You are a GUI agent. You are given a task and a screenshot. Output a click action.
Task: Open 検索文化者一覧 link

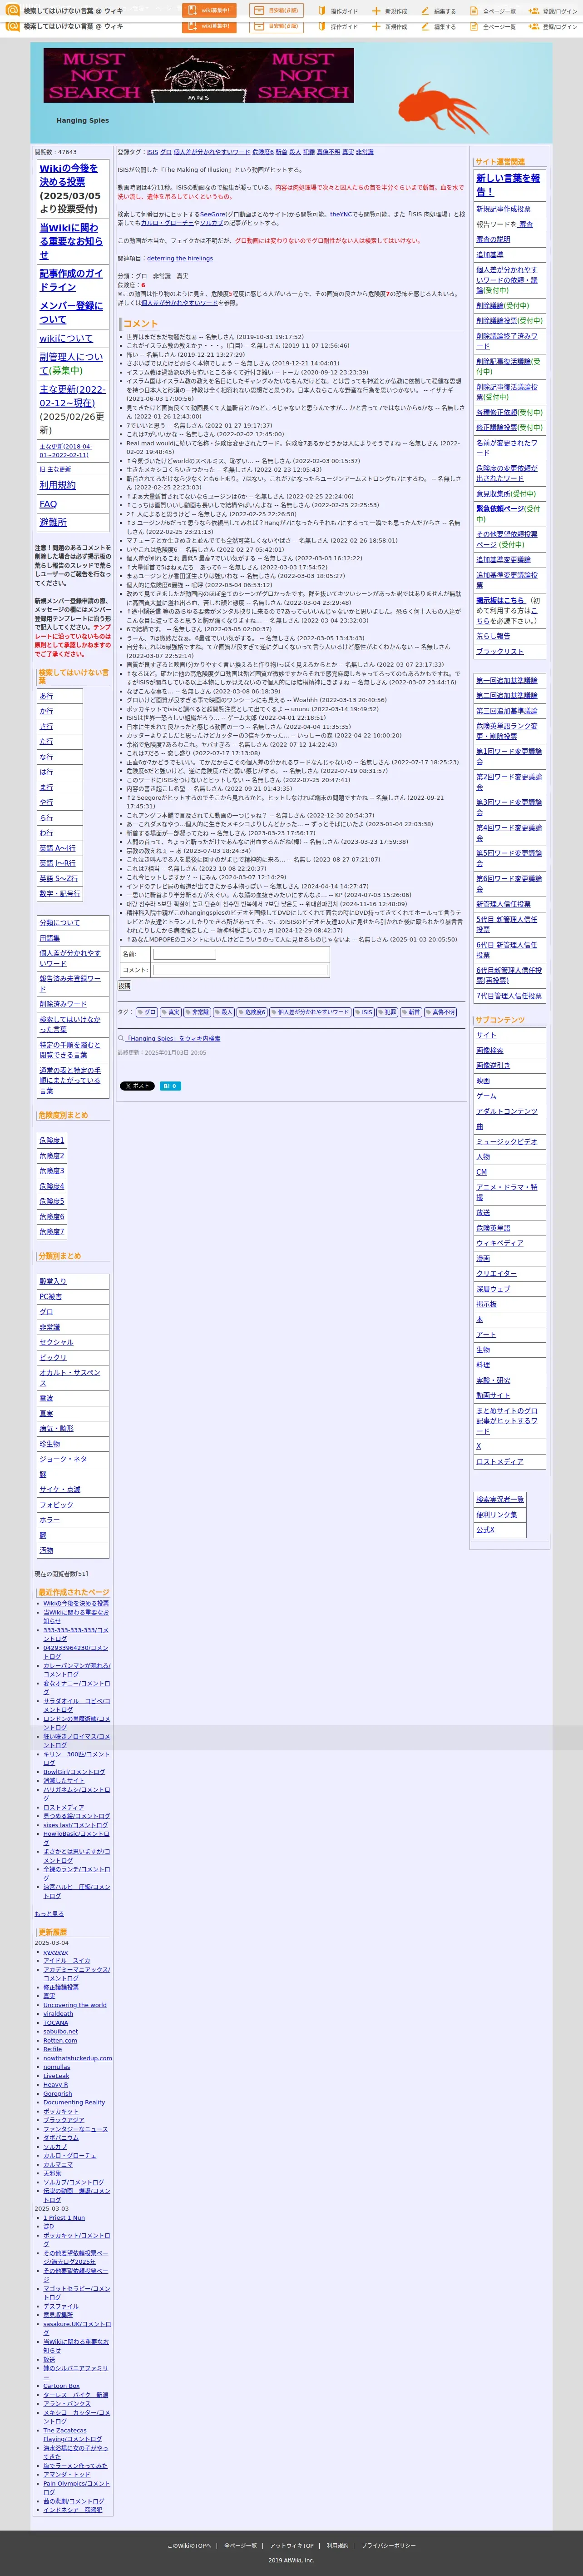[x=500, y=1500]
